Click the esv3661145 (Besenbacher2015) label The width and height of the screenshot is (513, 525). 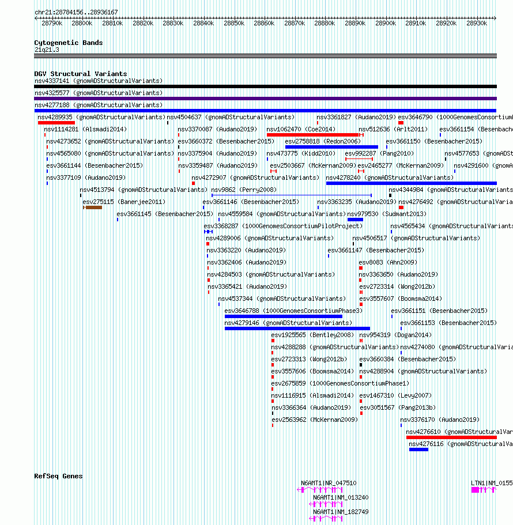[x=165, y=214]
